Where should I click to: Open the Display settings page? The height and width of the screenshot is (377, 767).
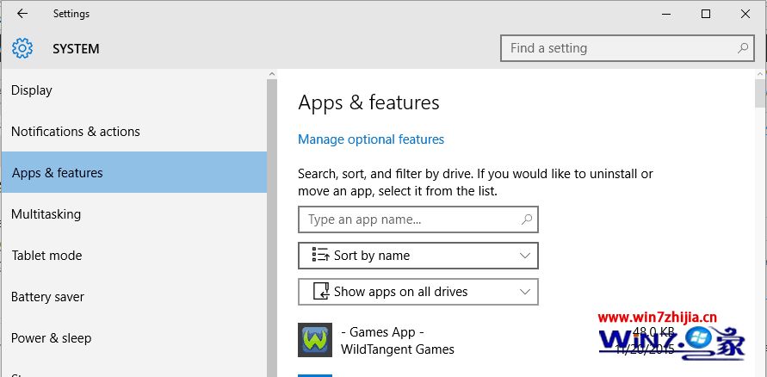click(x=134, y=90)
